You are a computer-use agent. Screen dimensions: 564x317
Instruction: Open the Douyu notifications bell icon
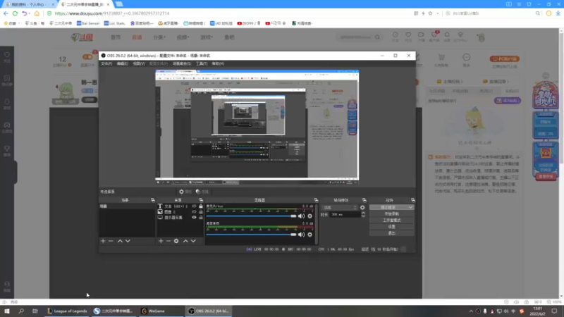tap(447, 35)
